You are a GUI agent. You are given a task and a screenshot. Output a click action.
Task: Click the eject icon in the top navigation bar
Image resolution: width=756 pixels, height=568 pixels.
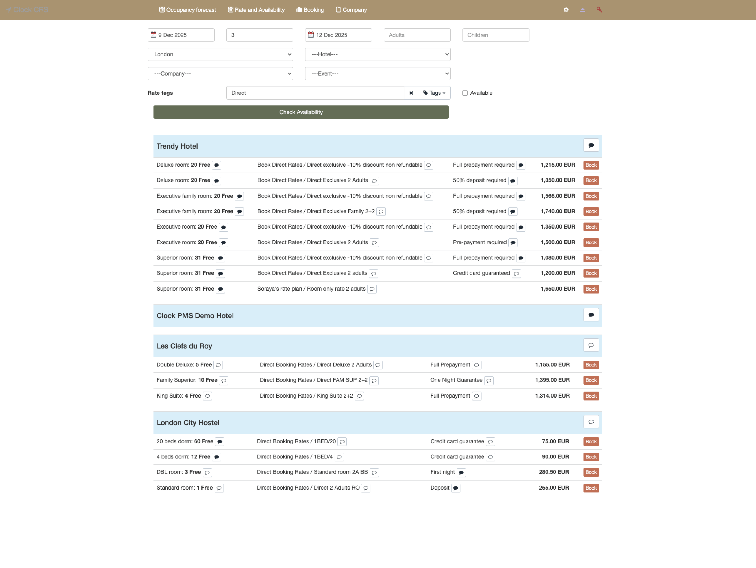click(x=582, y=10)
